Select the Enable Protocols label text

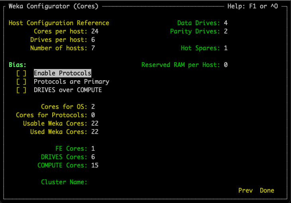pyautogui.click(x=63, y=73)
